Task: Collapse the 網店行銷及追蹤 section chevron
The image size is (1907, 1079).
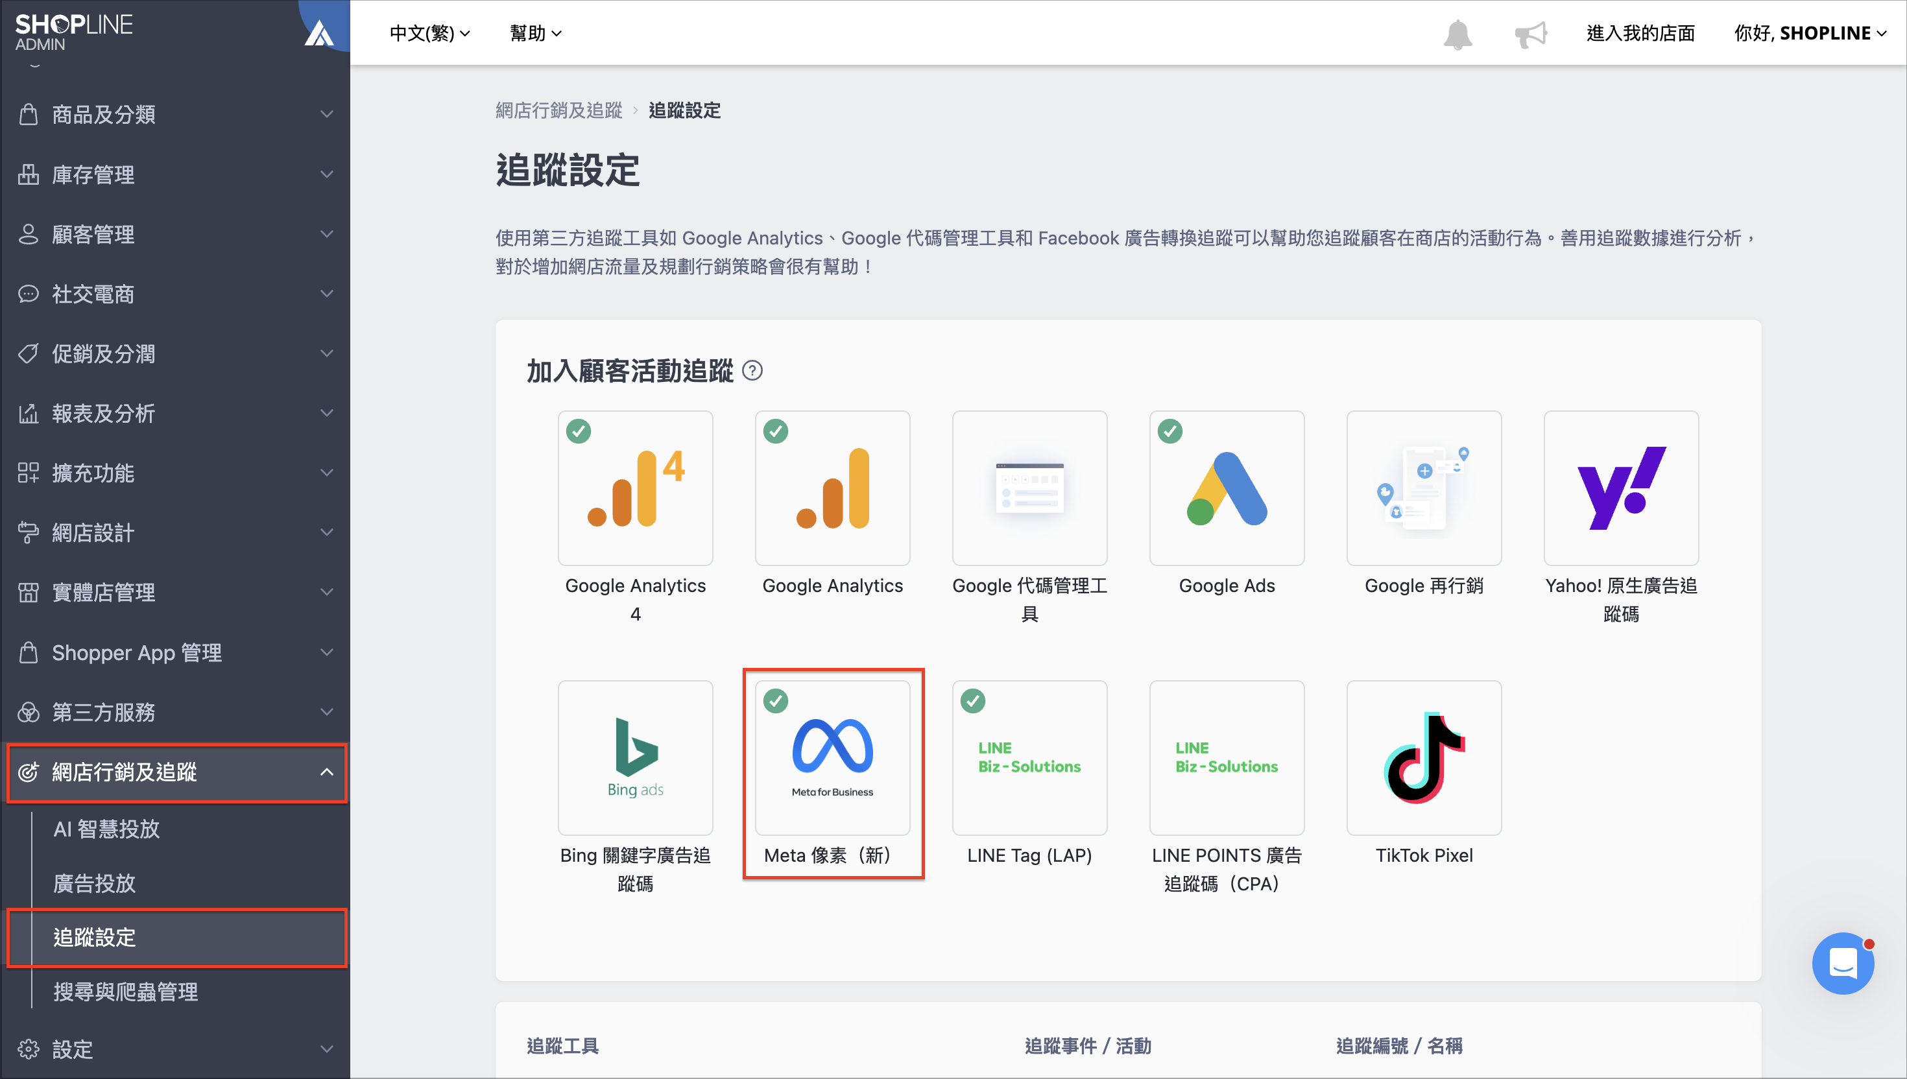Action: point(326,772)
